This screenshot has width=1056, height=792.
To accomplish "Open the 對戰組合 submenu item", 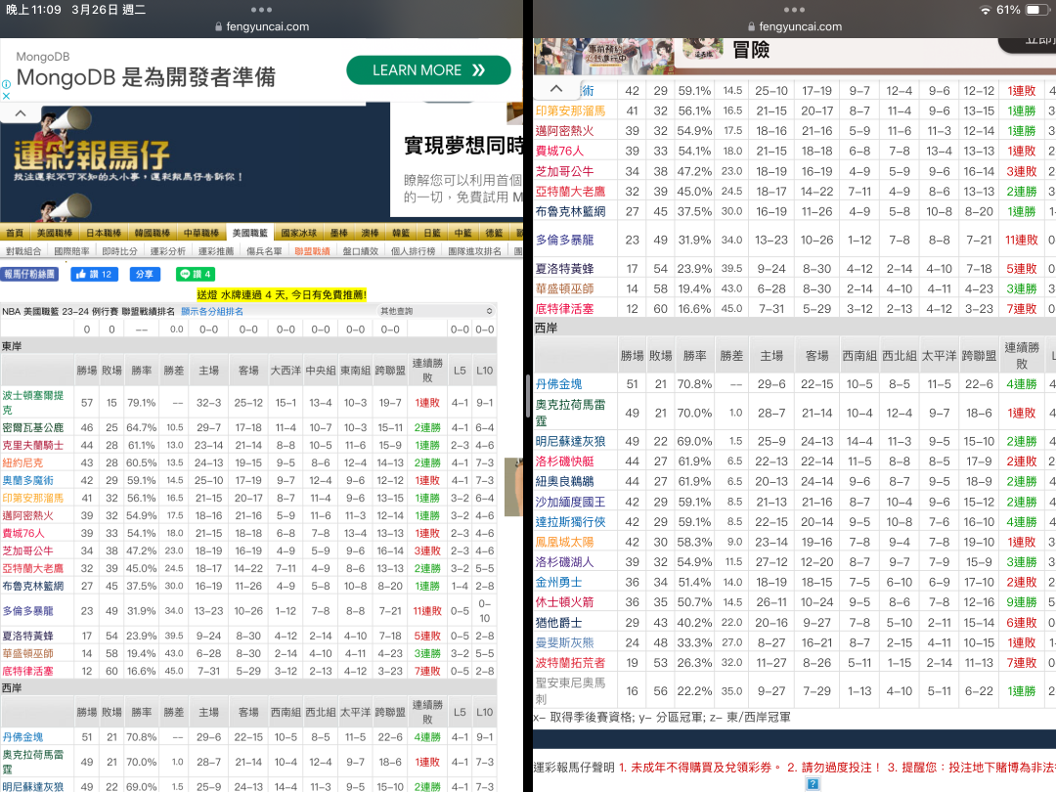I will [x=23, y=251].
